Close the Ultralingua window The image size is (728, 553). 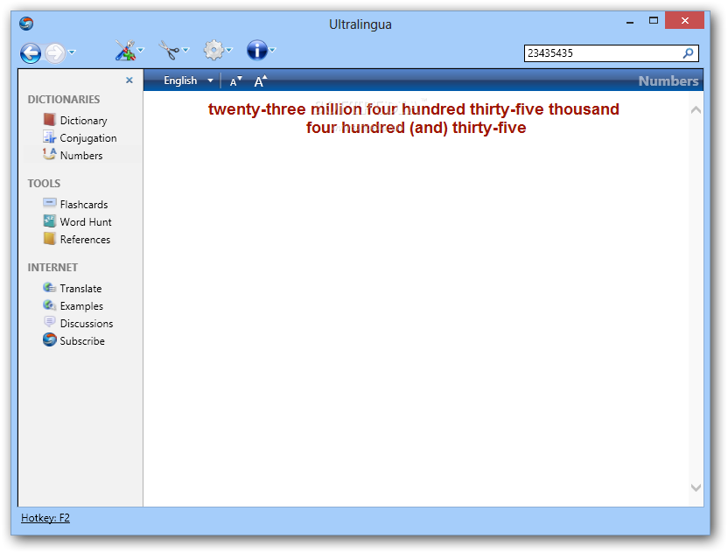tap(685, 20)
